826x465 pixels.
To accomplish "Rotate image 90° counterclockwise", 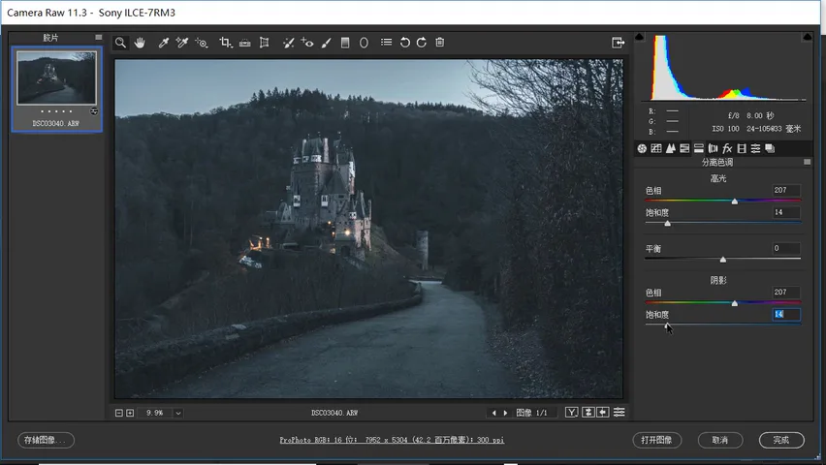I will 405,43.
